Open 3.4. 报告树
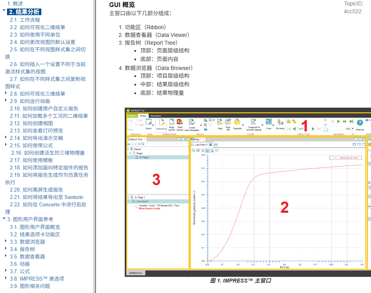 click(22, 249)
